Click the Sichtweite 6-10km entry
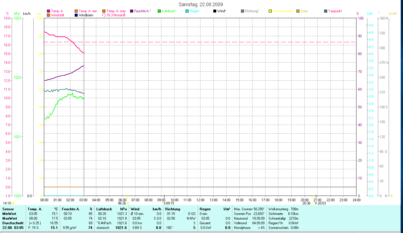Image resolution: width=403 pixels, height=233 pixels. pyautogui.click(x=283, y=214)
